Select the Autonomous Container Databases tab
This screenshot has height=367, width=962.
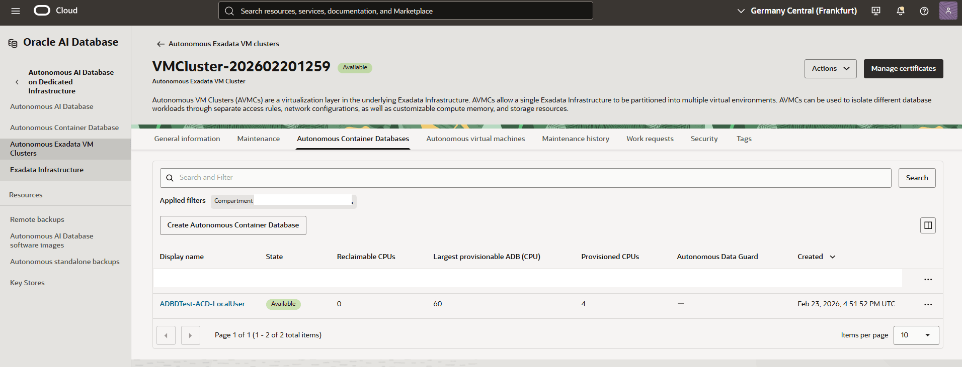coord(353,139)
